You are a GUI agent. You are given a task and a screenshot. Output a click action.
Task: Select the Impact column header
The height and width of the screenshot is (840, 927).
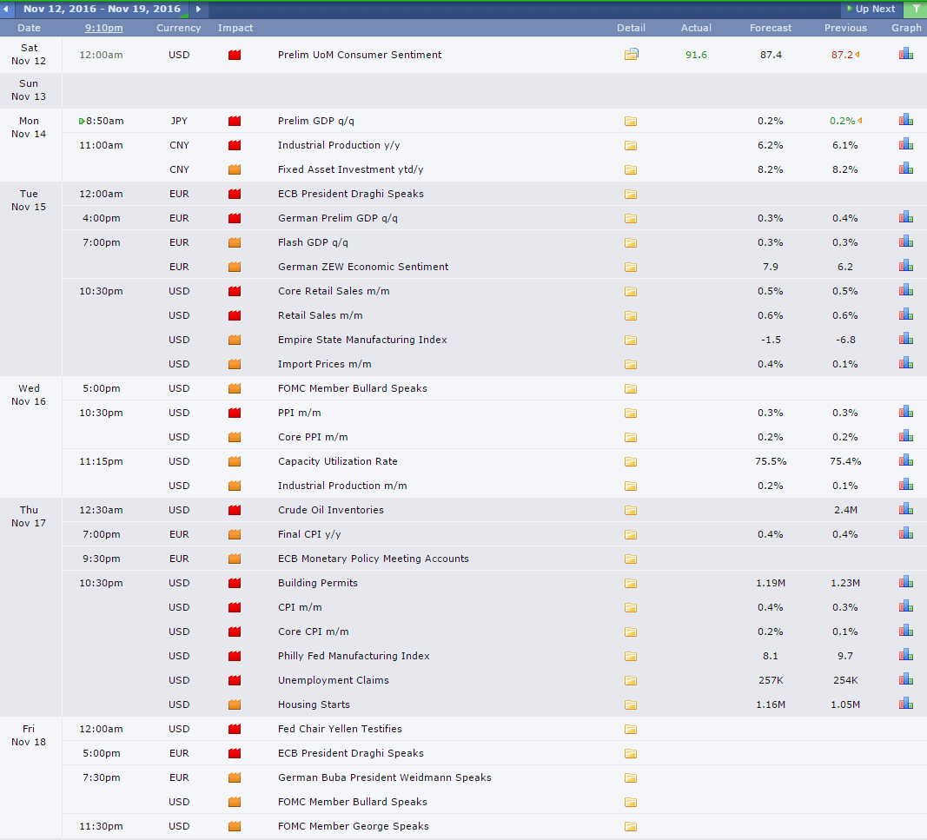pos(235,28)
